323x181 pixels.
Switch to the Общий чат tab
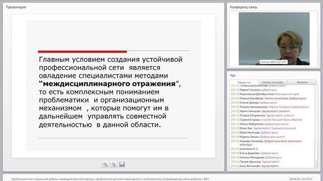pos(244,82)
